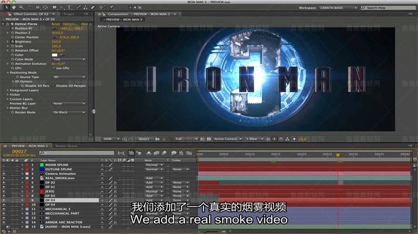The width and height of the screenshot is (418, 234).
Task: Click the snapshot camera icon in viewer
Action: click(157, 139)
